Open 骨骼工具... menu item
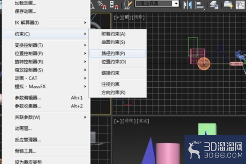This screenshot has height=164, width=246. tap(46, 151)
